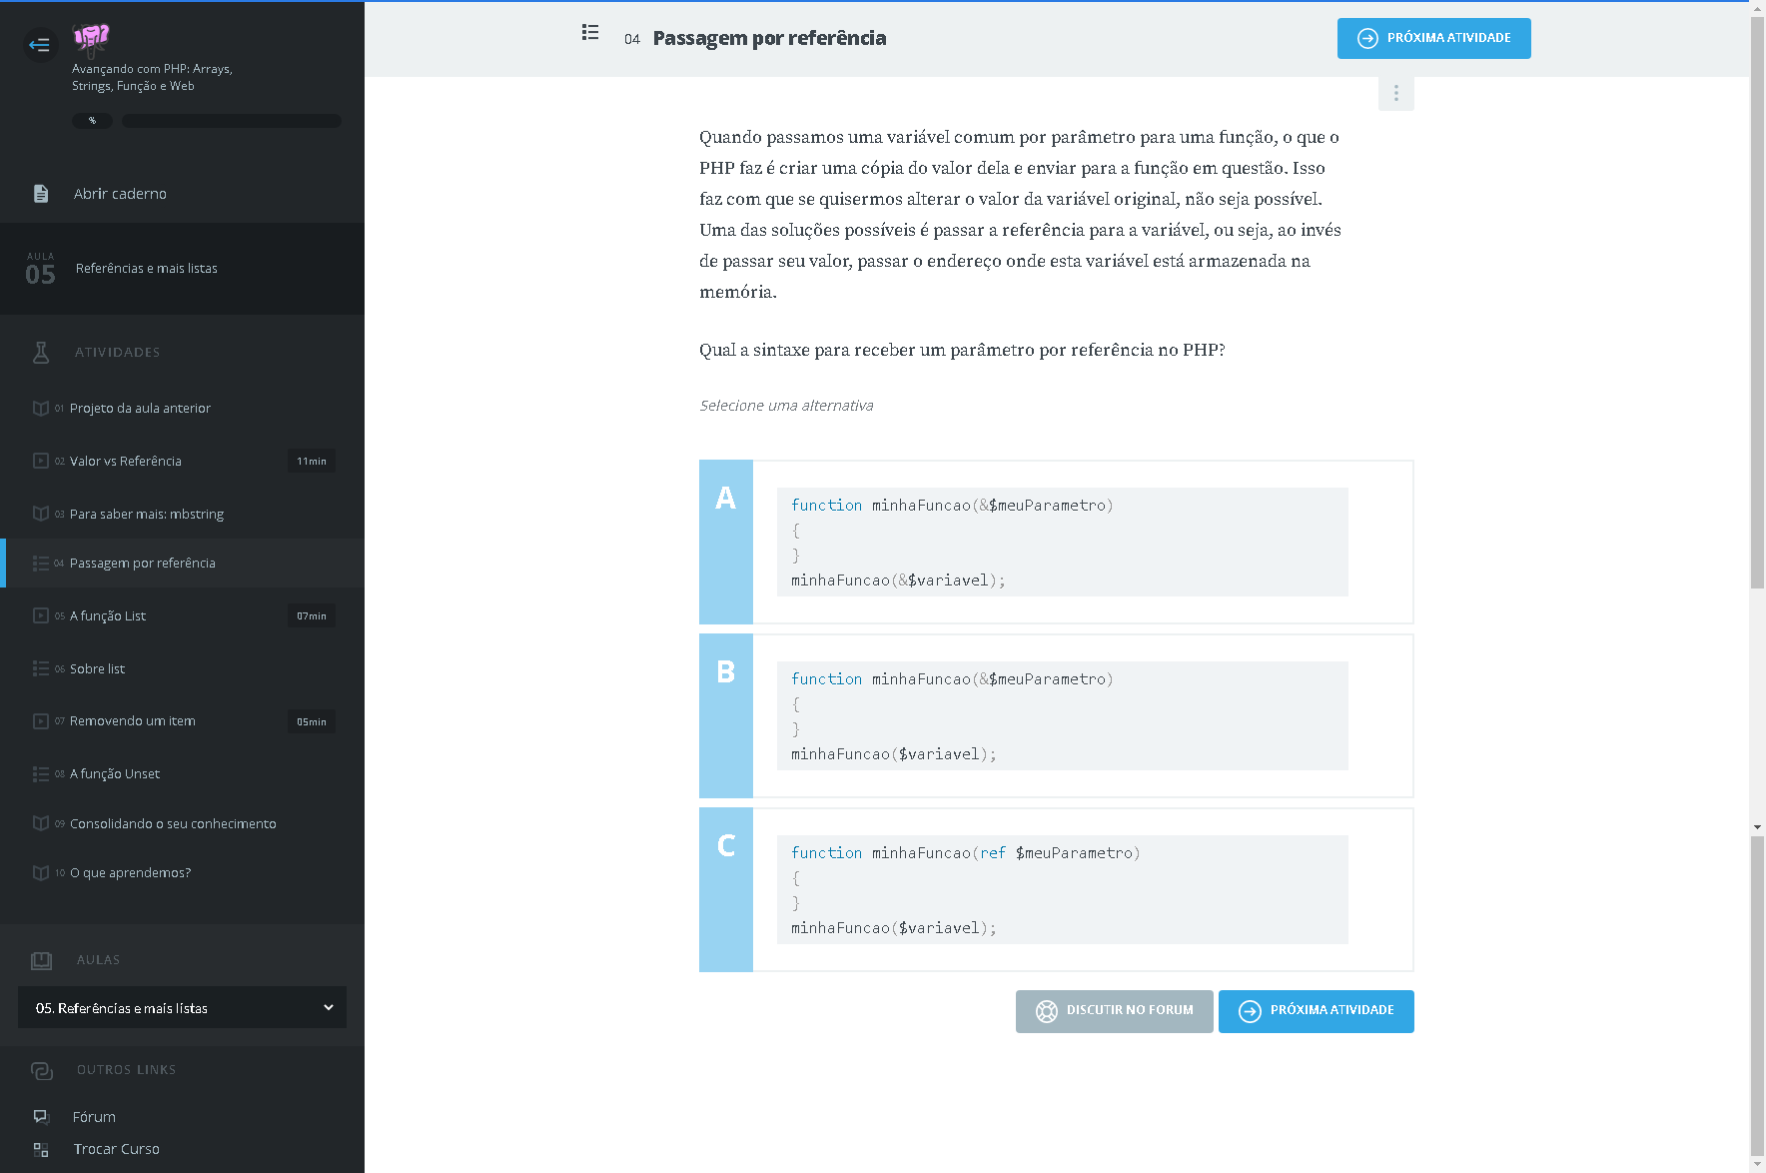Open the notebook via Abrir caderno icon
Screen dimensions: 1766x1173
tap(41, 194)
